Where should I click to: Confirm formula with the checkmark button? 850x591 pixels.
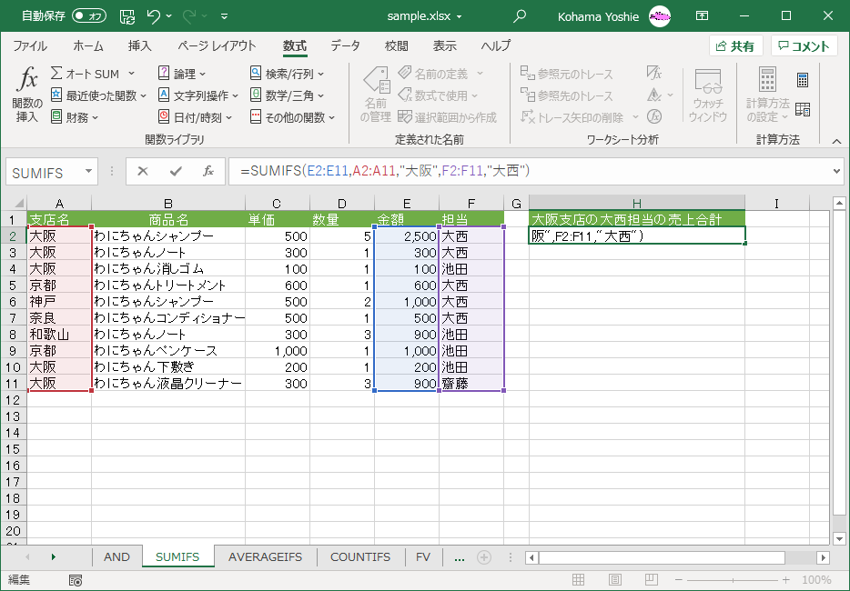point(176,172)
